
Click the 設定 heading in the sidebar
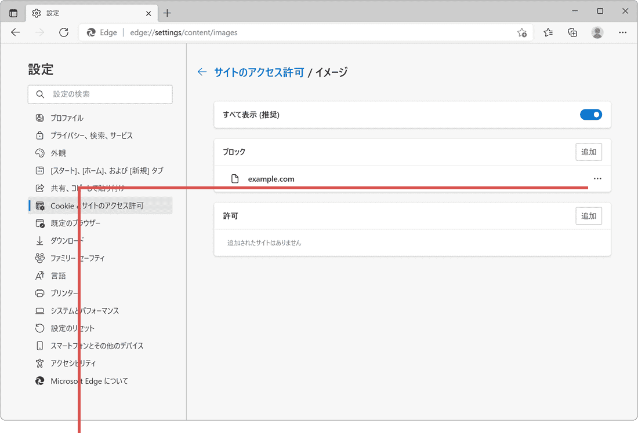click(x=41, y=69)
